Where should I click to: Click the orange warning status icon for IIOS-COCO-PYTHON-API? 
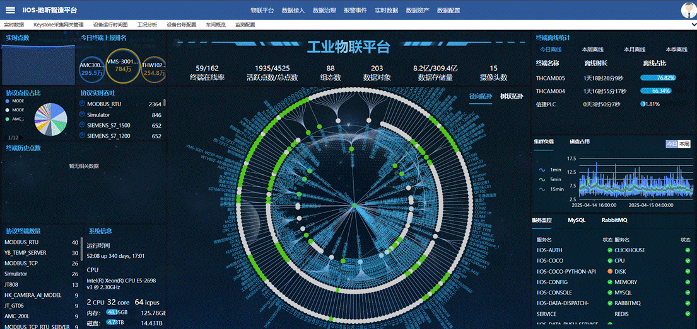610,272
